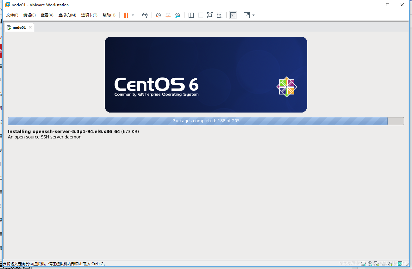The image size is (412, 269).
Task: Pause the virtual machine with the orange button
Action: [126, 15]
